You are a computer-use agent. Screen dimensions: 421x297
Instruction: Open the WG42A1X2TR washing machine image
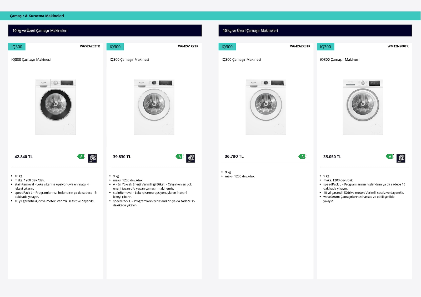[x=154, y=107]
